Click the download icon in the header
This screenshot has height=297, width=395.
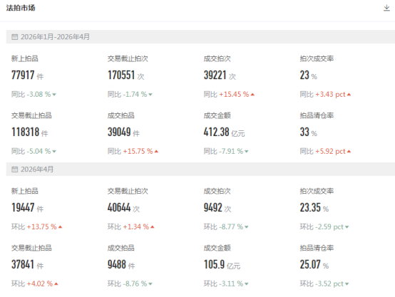tap(386, 8)
